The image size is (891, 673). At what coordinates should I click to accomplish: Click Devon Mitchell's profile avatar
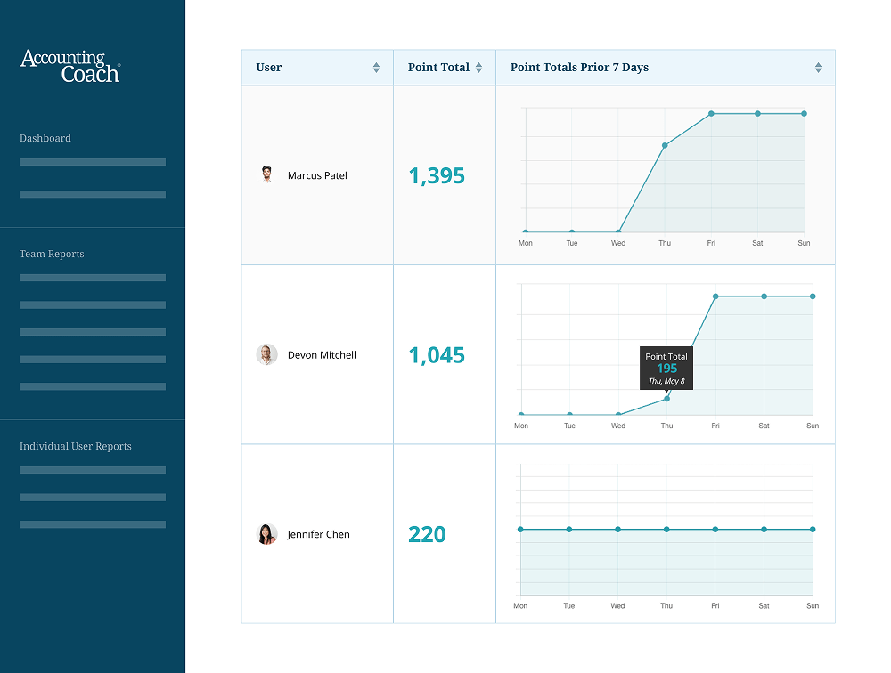click(x=266, y=354)
